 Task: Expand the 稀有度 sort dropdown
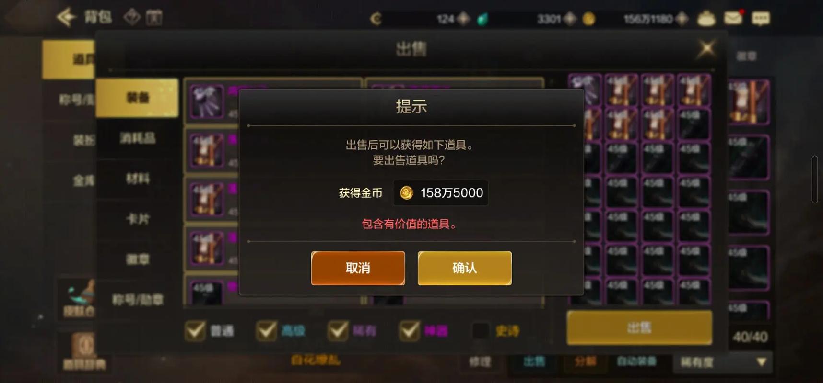tap(722, 362)
